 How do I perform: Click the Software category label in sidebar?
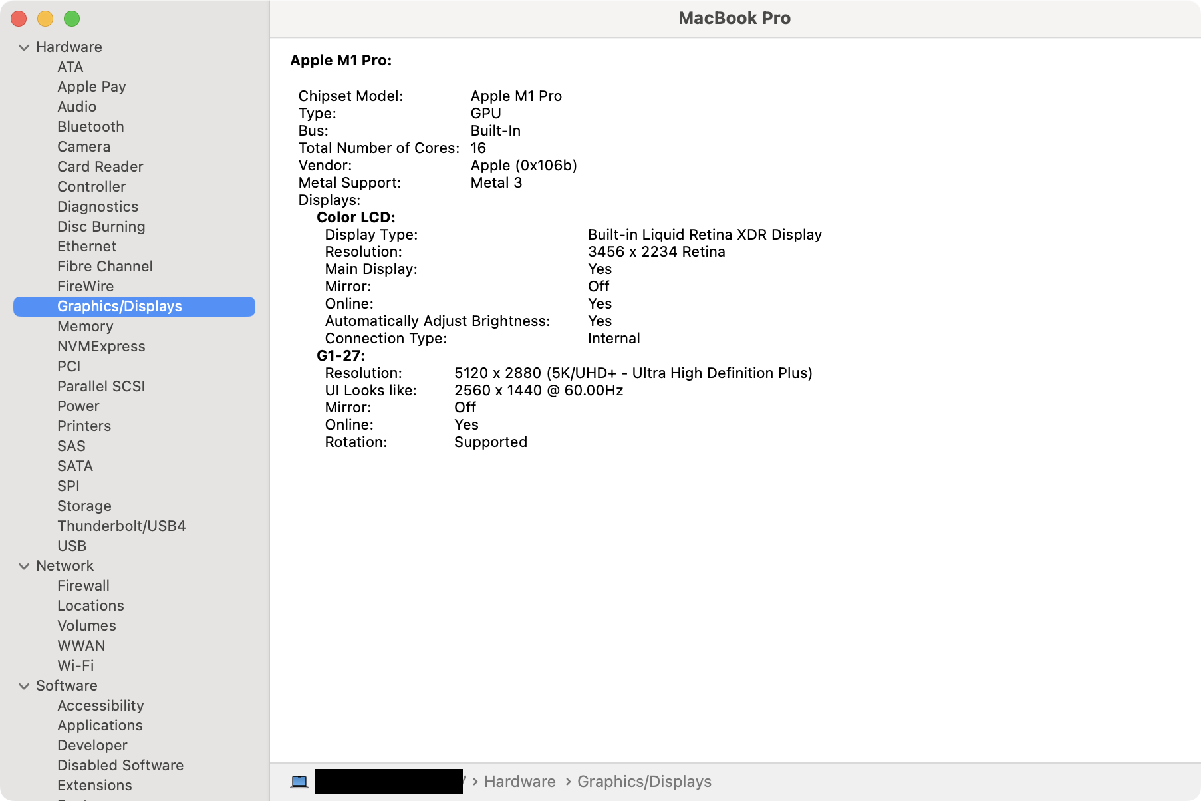click(67, 686)
